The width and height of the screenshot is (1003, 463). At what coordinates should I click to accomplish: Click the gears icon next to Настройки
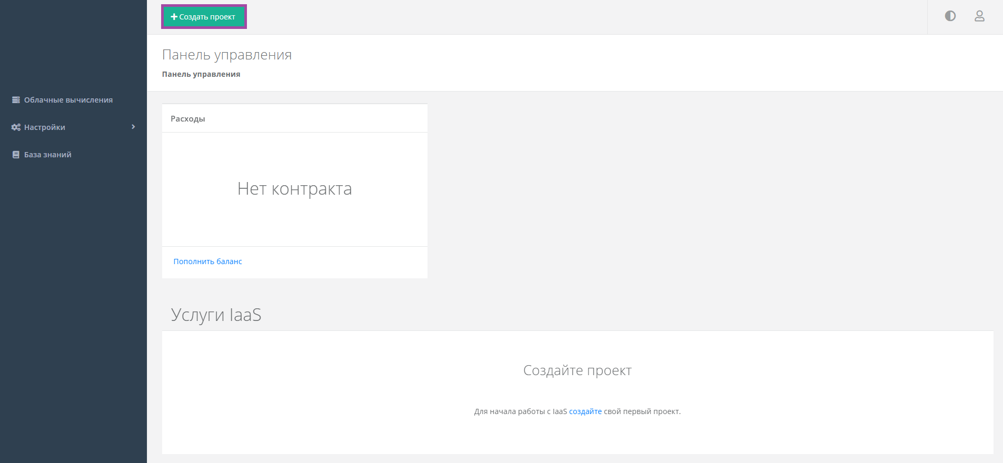click(x=16, y=127)
